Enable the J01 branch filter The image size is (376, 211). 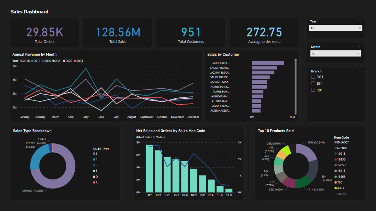pyautogui.click(x=313, y=83)
